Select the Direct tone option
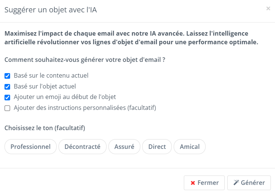Screen dimensions: 275x192 click(157, 147)
